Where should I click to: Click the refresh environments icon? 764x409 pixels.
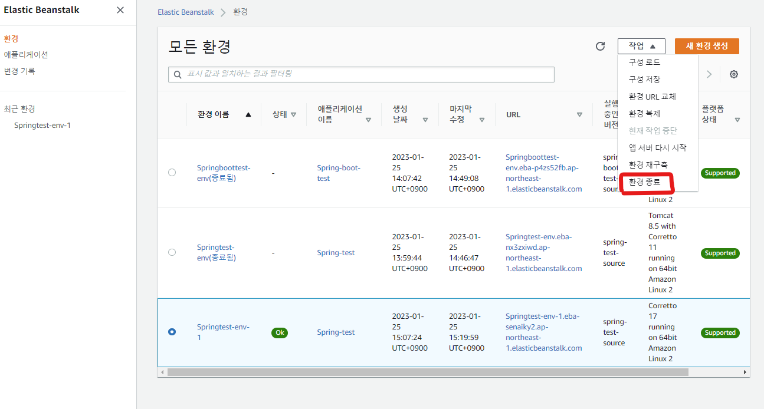[x=601, y=46]
